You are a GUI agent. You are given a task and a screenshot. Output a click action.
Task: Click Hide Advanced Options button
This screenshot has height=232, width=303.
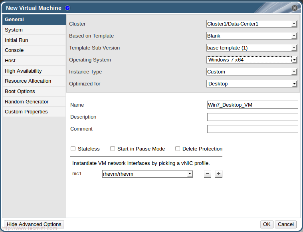click(x=34, y=224)
